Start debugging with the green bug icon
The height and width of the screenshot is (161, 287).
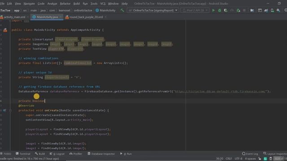pyautogui.click(x=219, y=10)
